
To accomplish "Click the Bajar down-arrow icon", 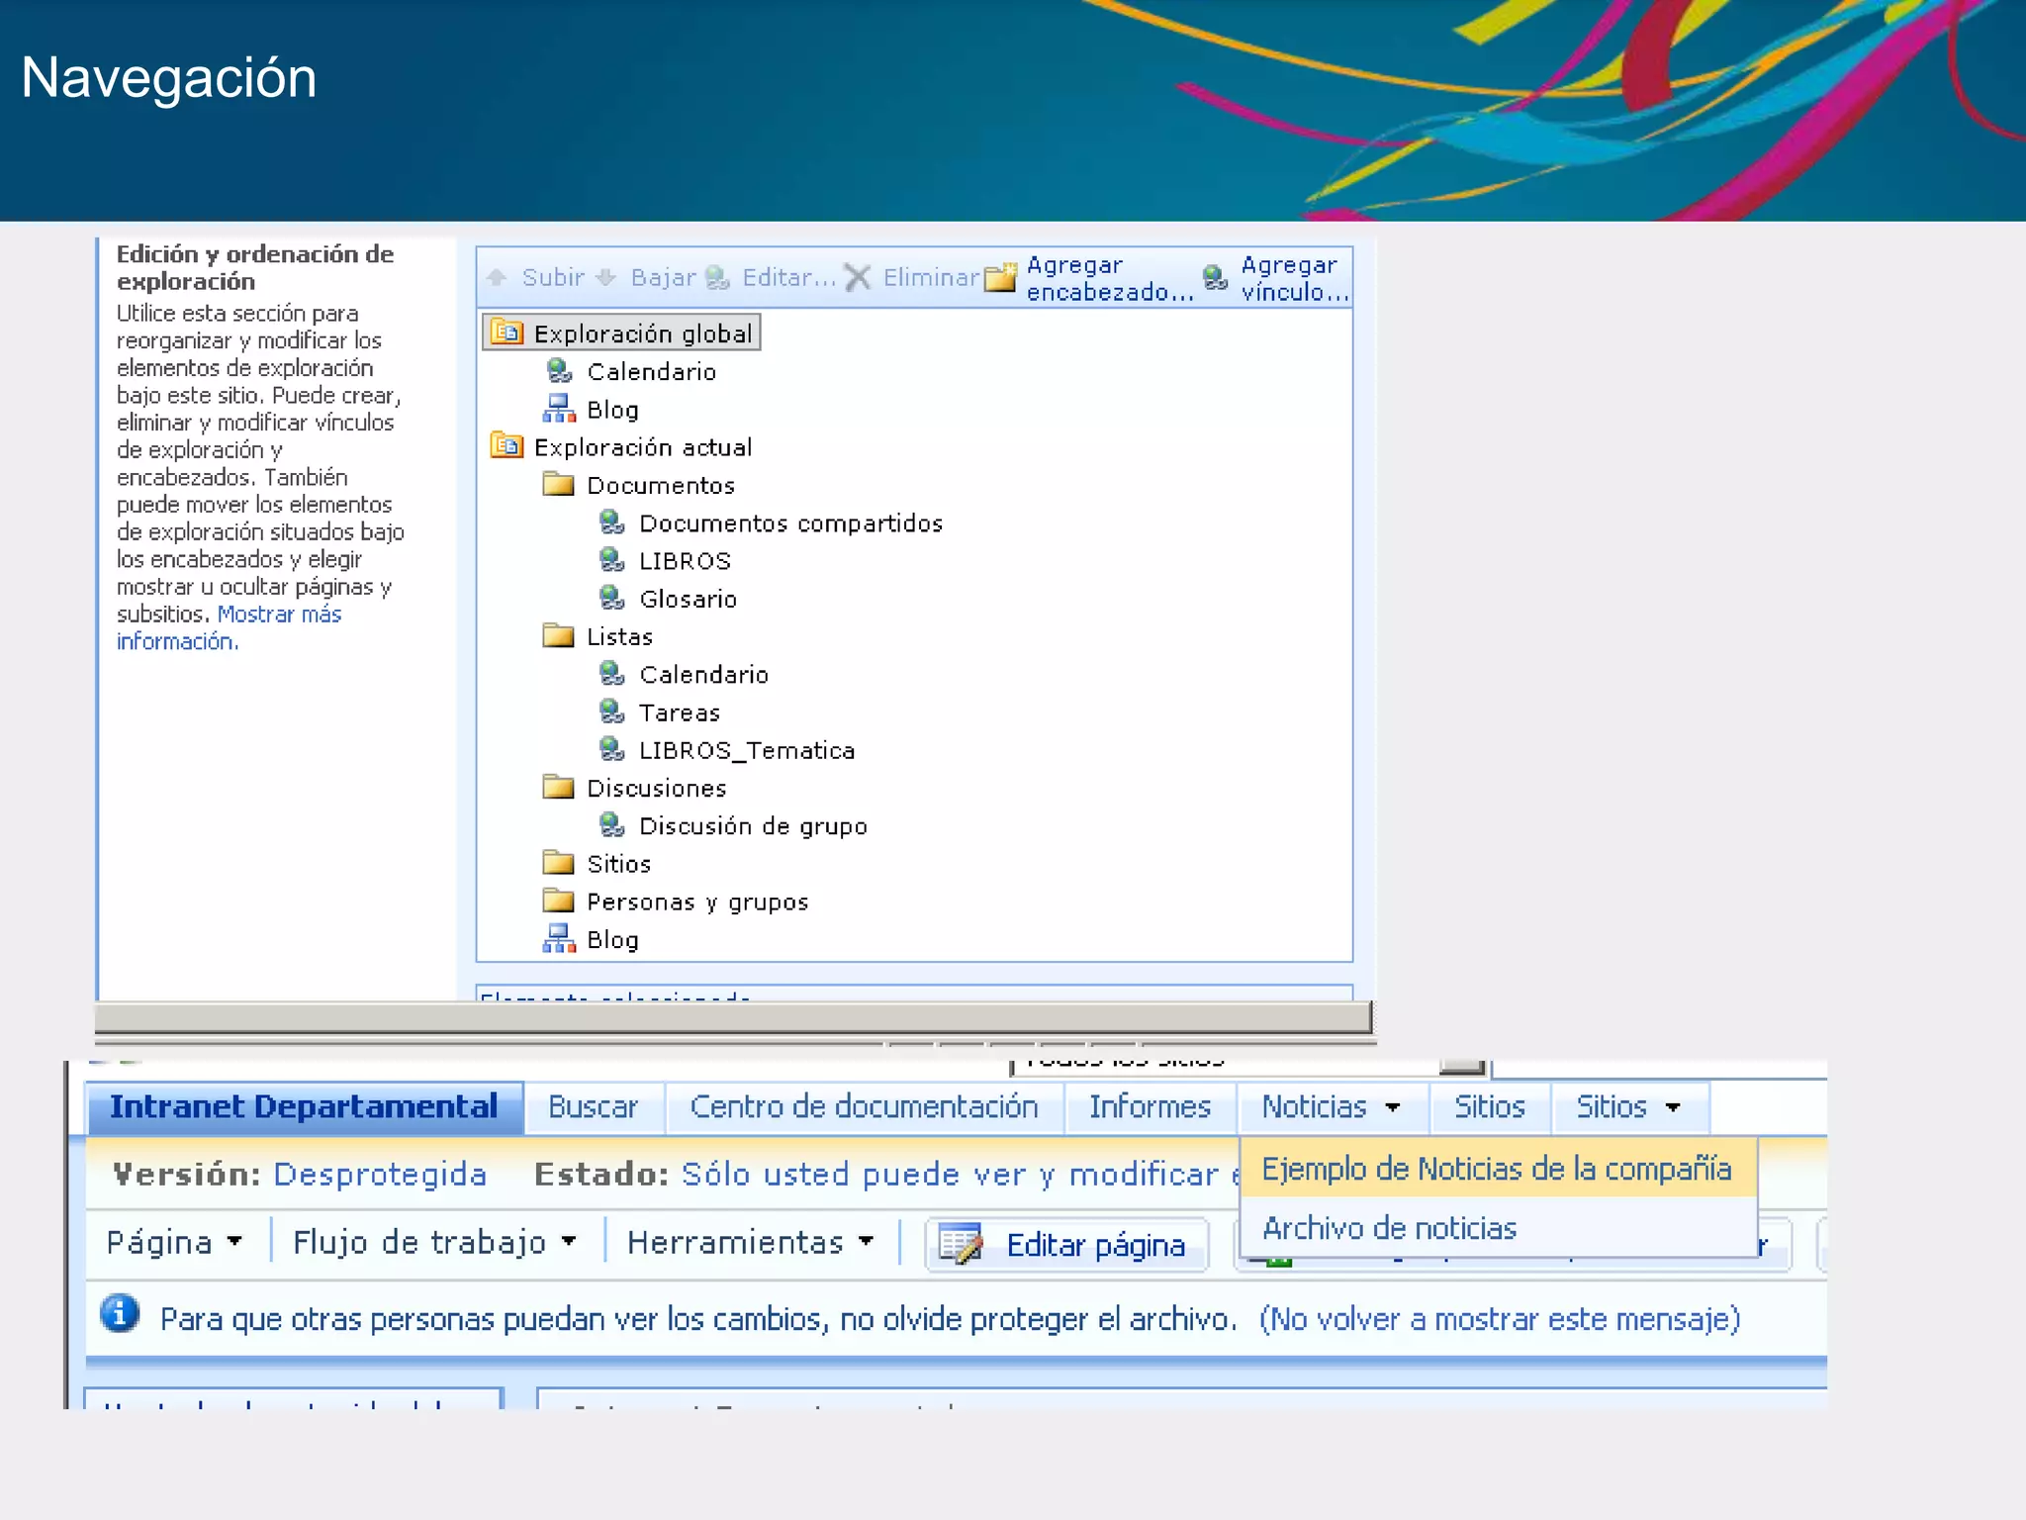I will [606, 278].
